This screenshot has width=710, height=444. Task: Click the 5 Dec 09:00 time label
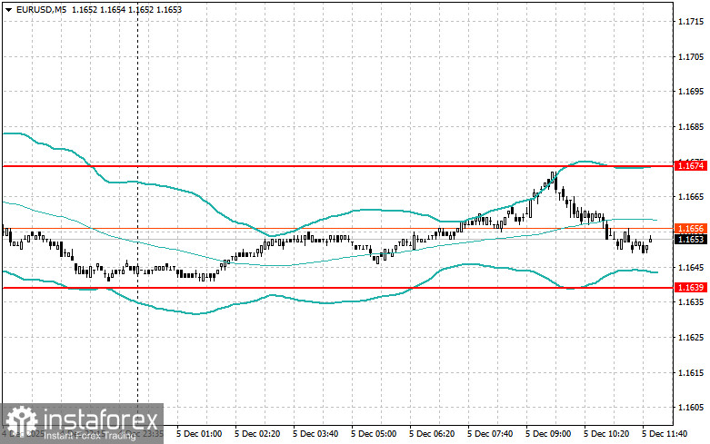tap(548, 434)
